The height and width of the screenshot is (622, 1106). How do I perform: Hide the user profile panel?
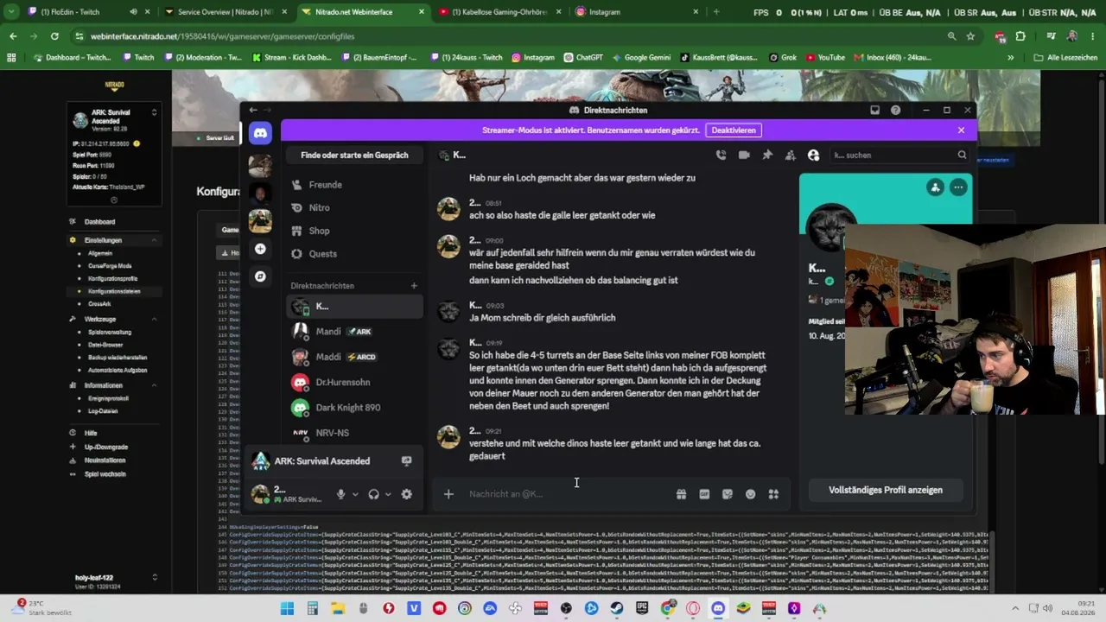tap(813, 155)
